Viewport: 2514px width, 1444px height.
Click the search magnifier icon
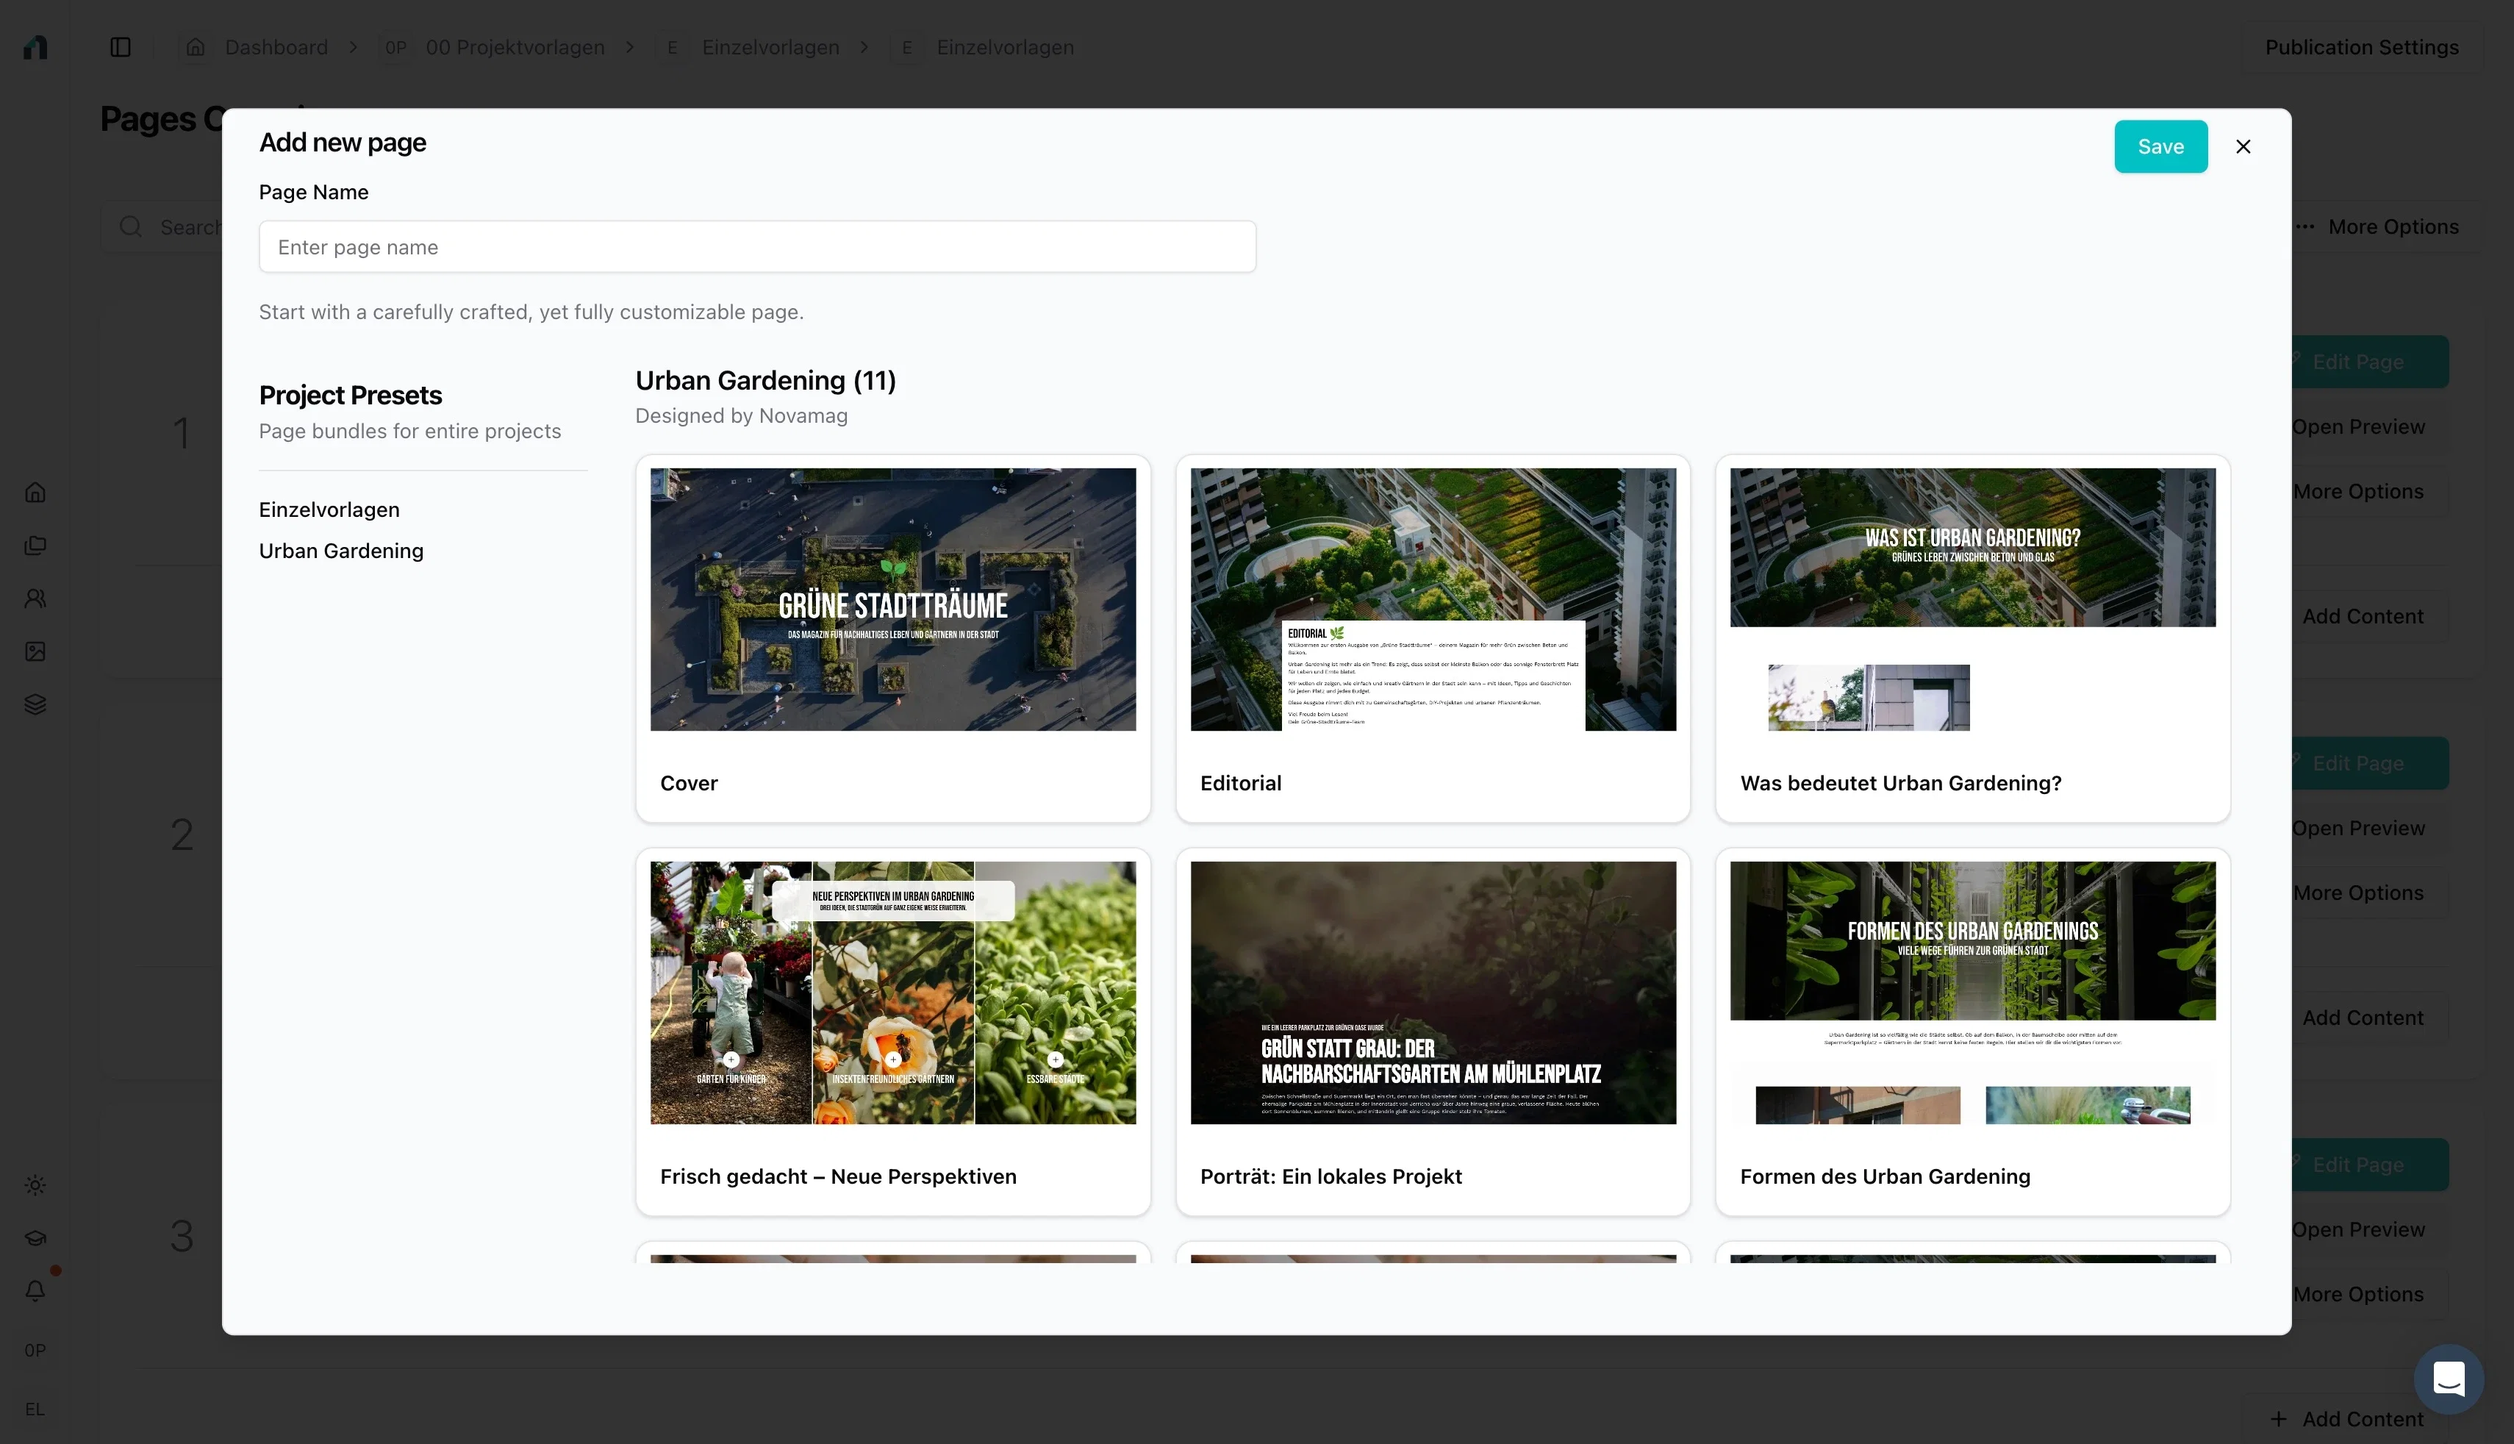(x=131, y=227)
